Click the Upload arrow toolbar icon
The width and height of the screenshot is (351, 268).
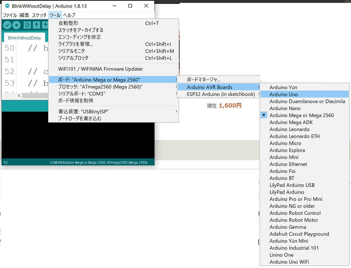tap(17, 25)
